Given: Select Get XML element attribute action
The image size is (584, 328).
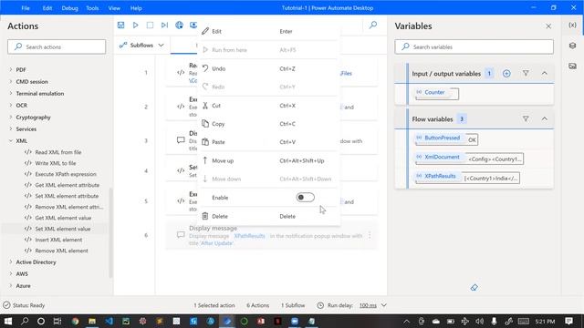Looking at the screenshot, I should point(67,185).
